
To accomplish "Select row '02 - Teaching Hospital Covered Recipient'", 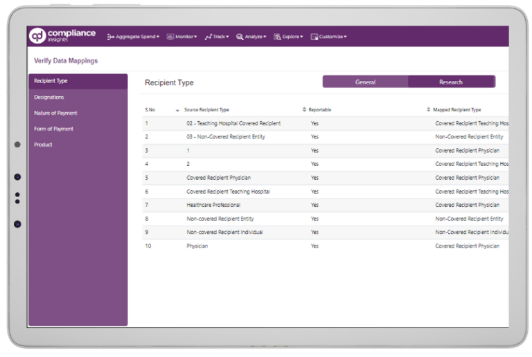I will click(x=326, y=123).
